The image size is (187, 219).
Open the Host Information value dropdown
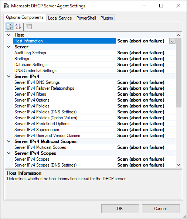tap(172, 41)
